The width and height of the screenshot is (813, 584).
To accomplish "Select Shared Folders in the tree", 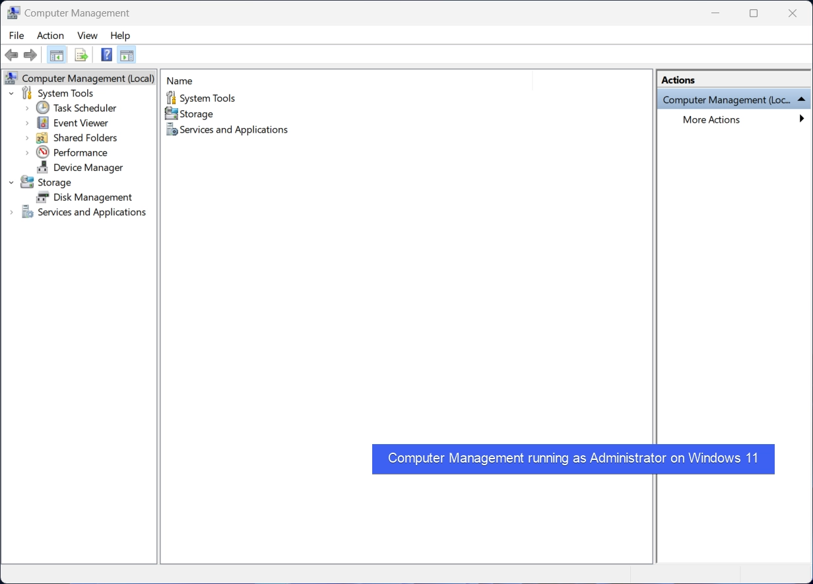I will click(85, 138).
